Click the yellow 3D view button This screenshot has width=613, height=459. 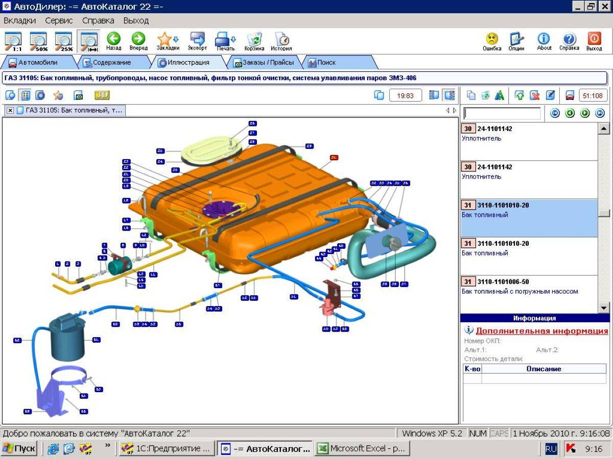pyautogui.click(x=102, y=95)
